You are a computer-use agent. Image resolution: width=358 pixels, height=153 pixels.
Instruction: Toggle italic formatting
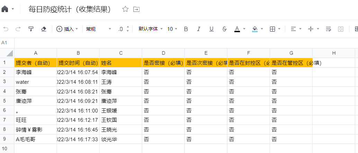199,29
